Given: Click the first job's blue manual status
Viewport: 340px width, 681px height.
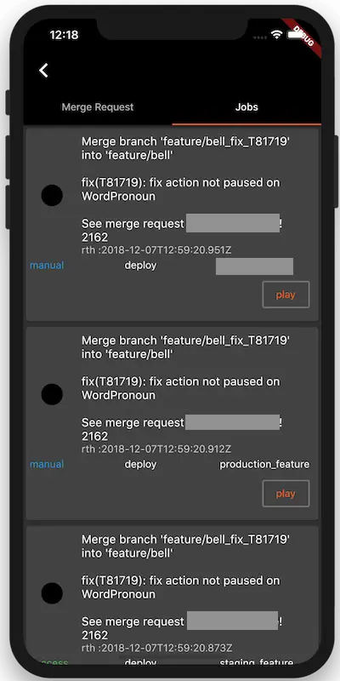Looking at the screenshot, I should [x=47, y=266].
